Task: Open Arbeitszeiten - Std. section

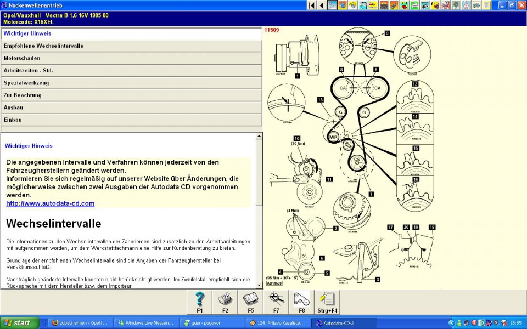Action: coord(131,71)
